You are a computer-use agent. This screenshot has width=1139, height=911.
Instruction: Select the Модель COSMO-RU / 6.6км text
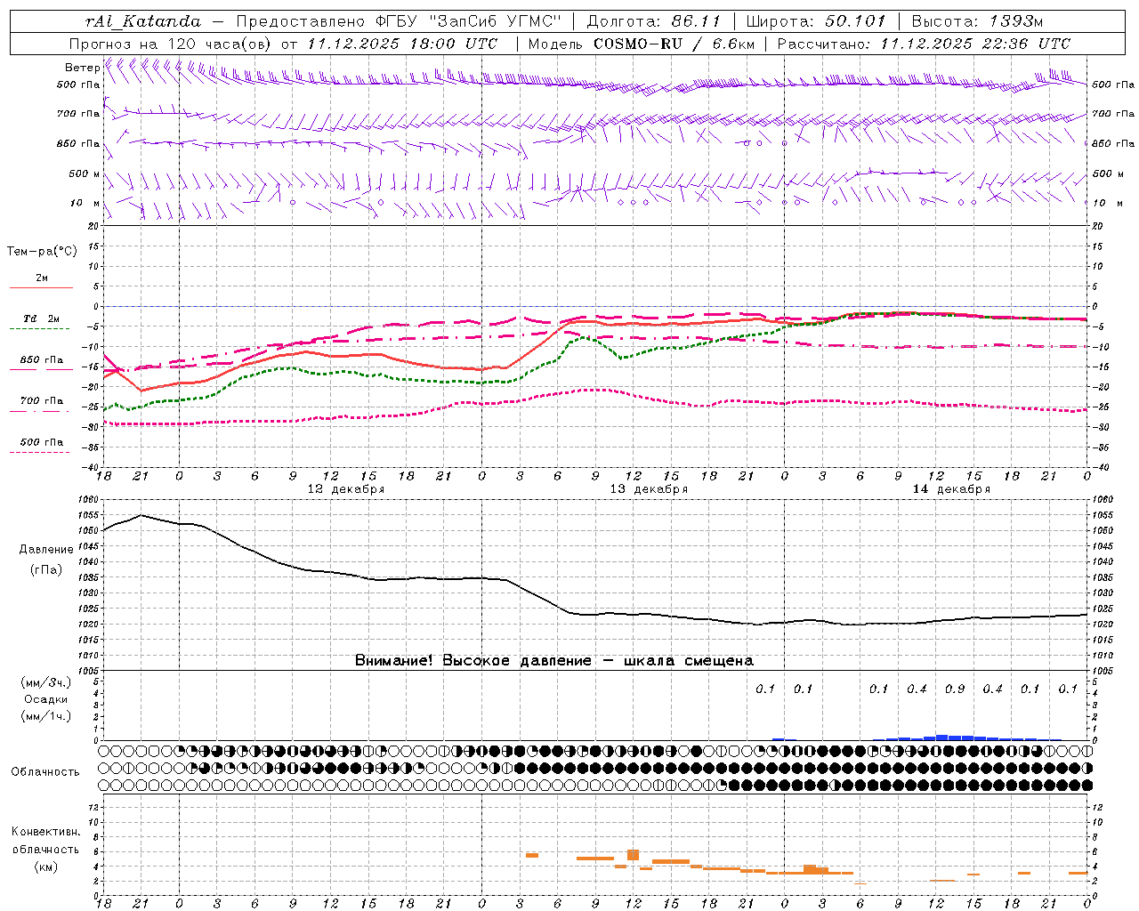(641, 44)
